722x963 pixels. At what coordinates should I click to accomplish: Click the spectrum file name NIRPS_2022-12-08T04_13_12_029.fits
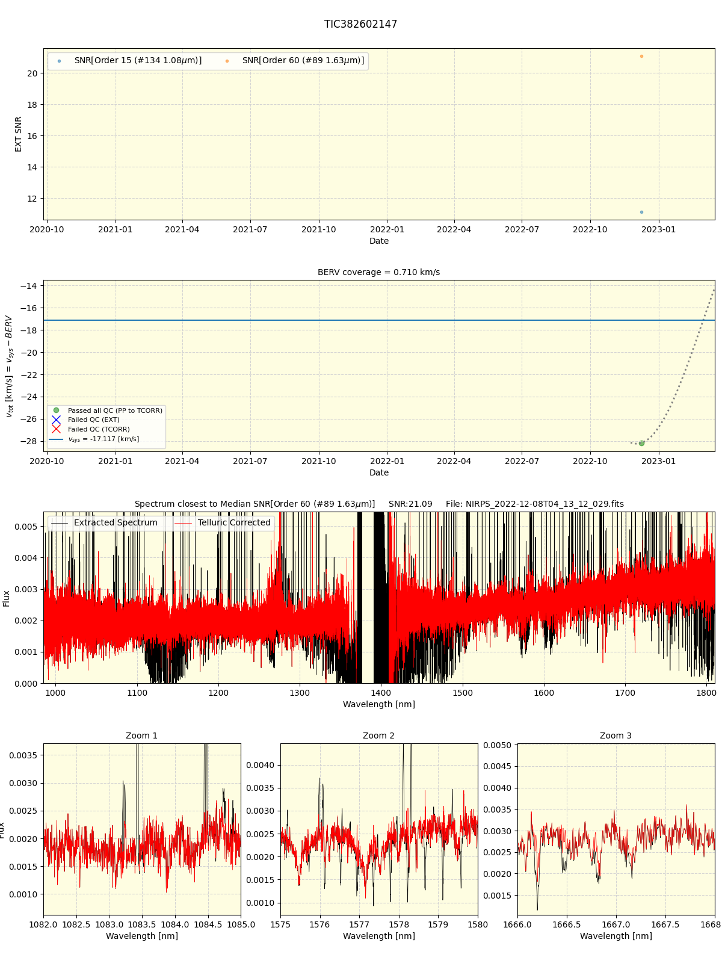(x=535, y=504)
